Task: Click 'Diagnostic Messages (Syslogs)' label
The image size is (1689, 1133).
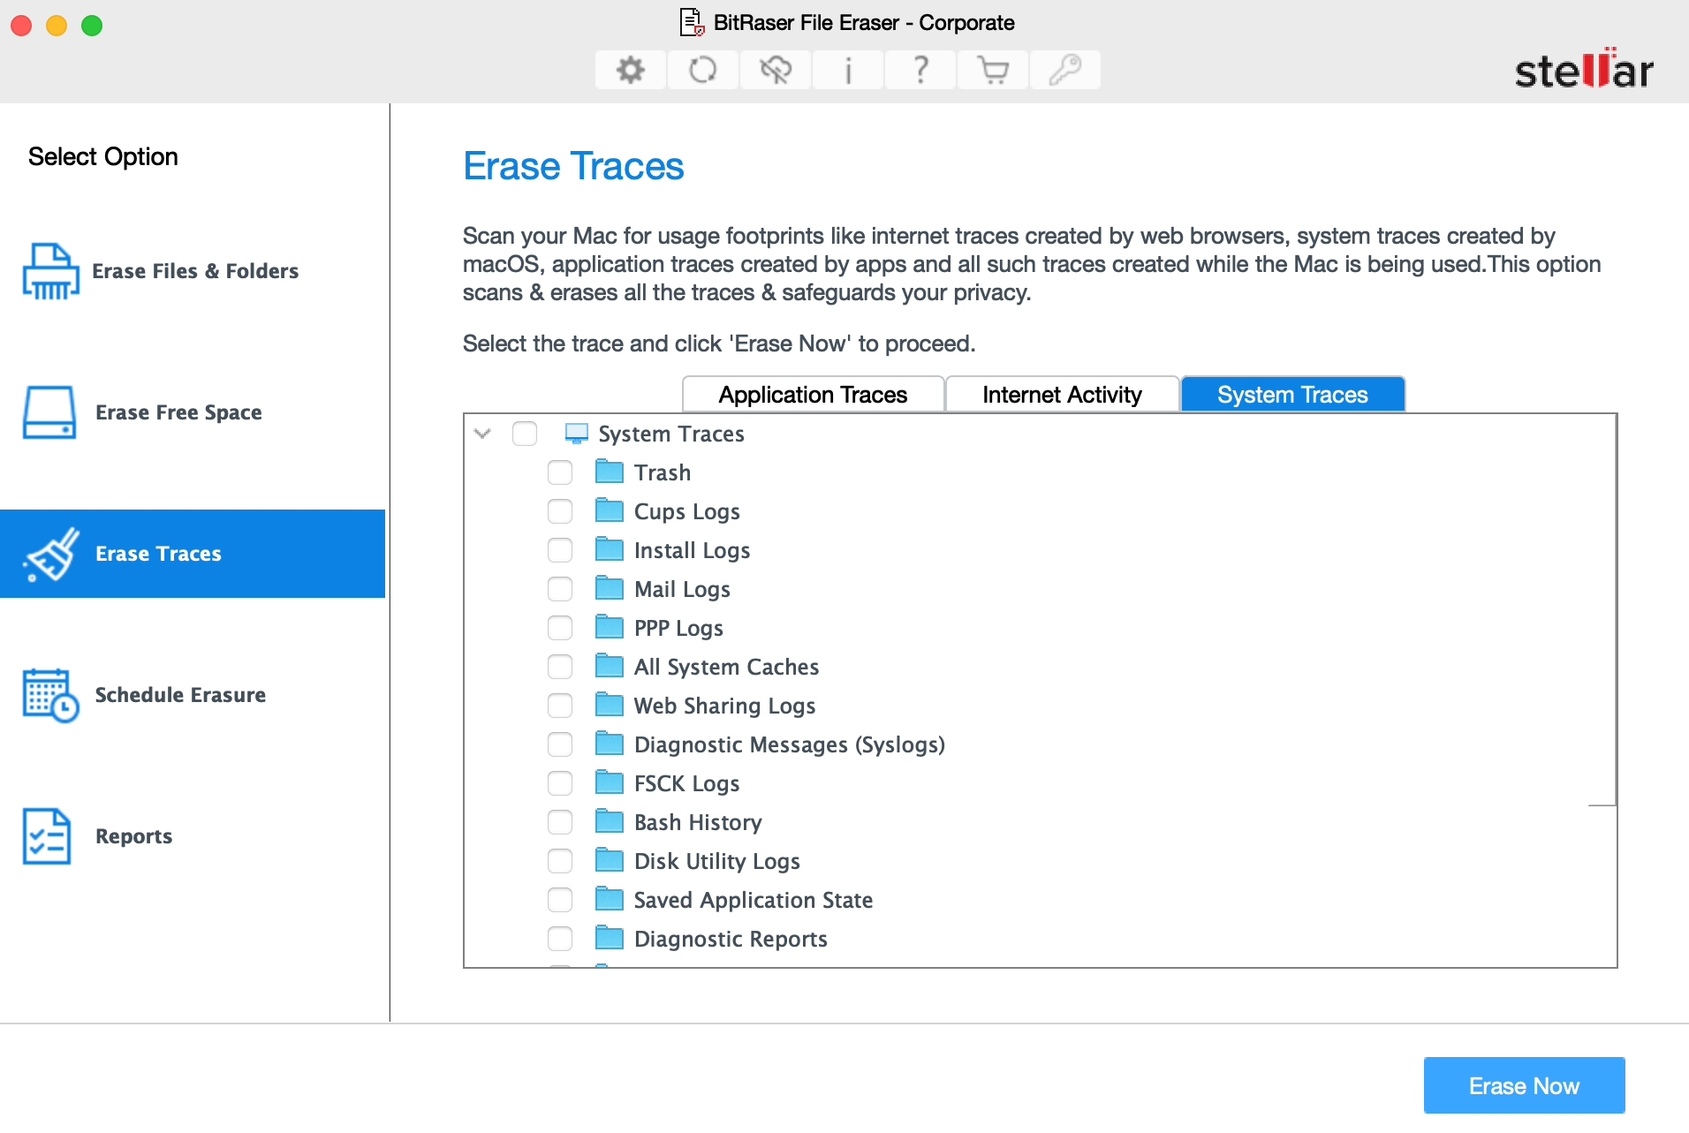Action: pyautogui.click(x=790, y=744)
